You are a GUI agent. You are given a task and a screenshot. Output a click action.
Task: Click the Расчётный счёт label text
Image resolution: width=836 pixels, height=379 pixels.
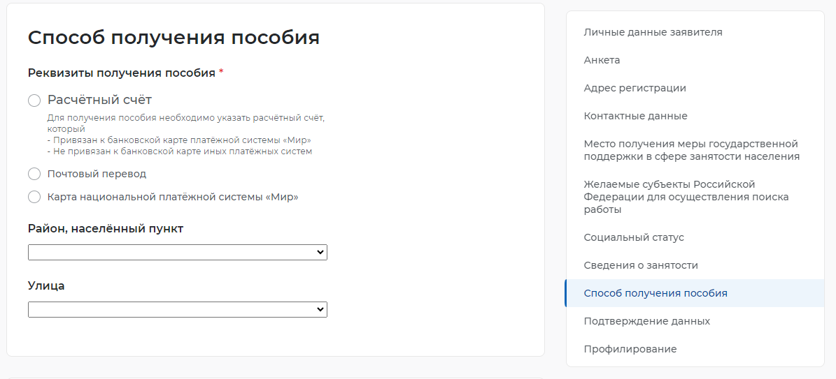pos(100,100)
